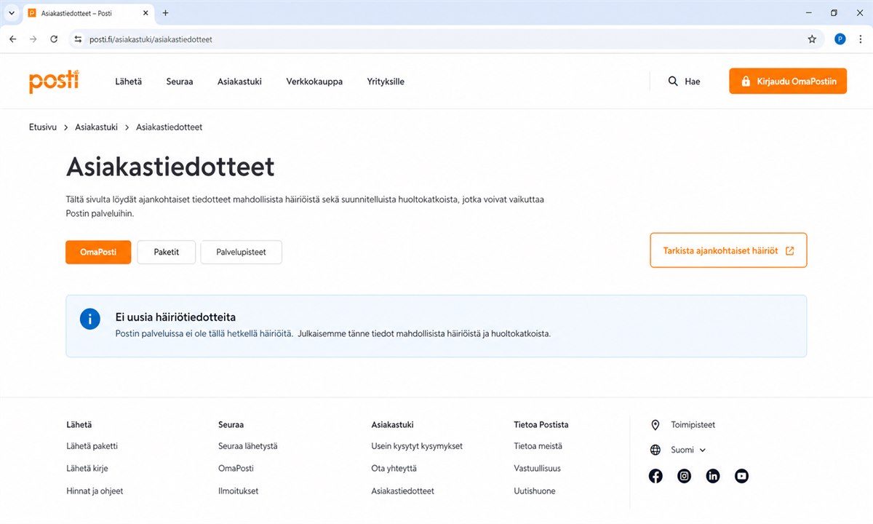
Task: Open the Asiakastuki menu
Action: tap(239, 82)
